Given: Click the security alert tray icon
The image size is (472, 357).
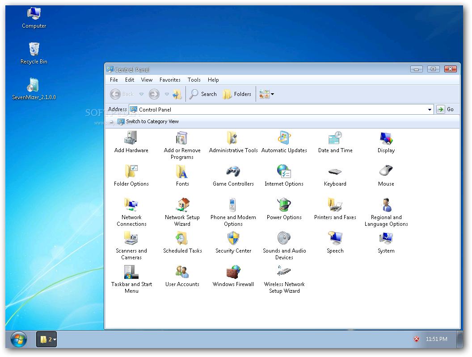Looking at the screenshot, I should (x=417, y=339).
